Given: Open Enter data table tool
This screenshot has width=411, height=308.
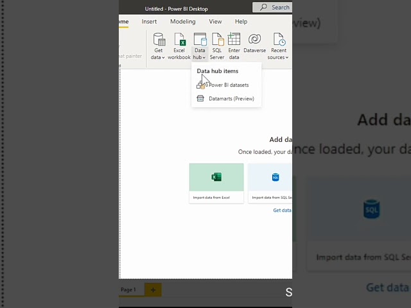Looking at the screenshot, I should [234, 46].
